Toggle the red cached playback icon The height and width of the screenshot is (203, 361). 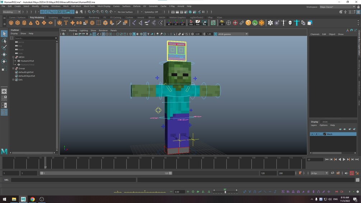point(352,173)
